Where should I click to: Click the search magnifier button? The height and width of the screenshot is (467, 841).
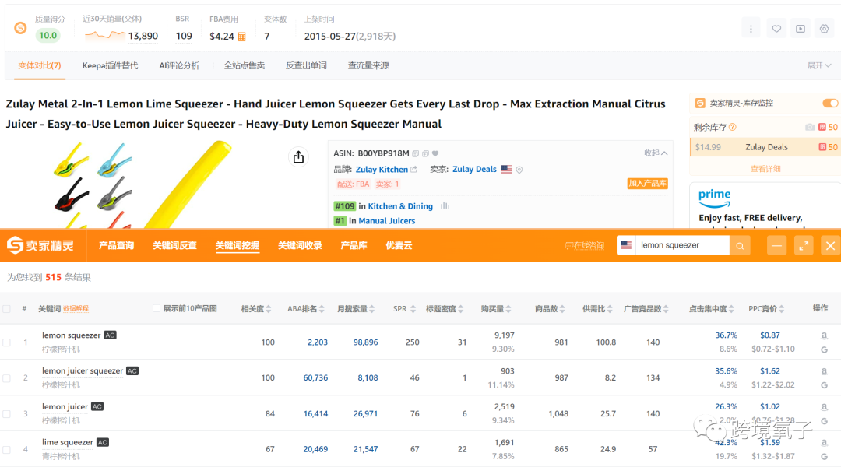click(x=740, y=245)
